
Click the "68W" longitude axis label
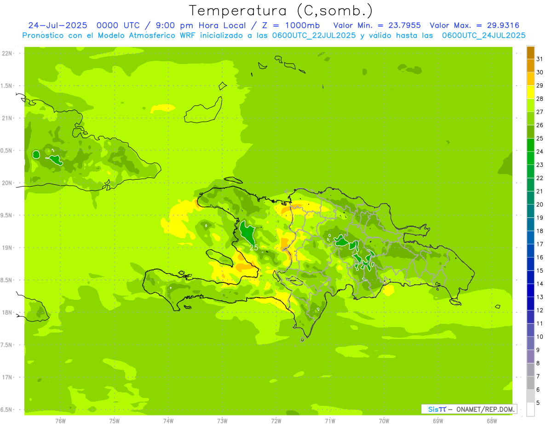(x=492, y=421)
